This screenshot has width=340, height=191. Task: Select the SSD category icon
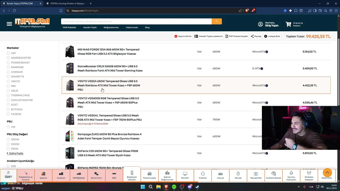click(114, 175)
